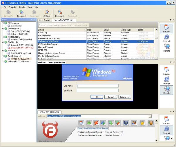This screenshot has height=147, width=176.
Task: Click the yellow padlock web toolbar icon
Action: pyautogui.click(x=143, y=123)
